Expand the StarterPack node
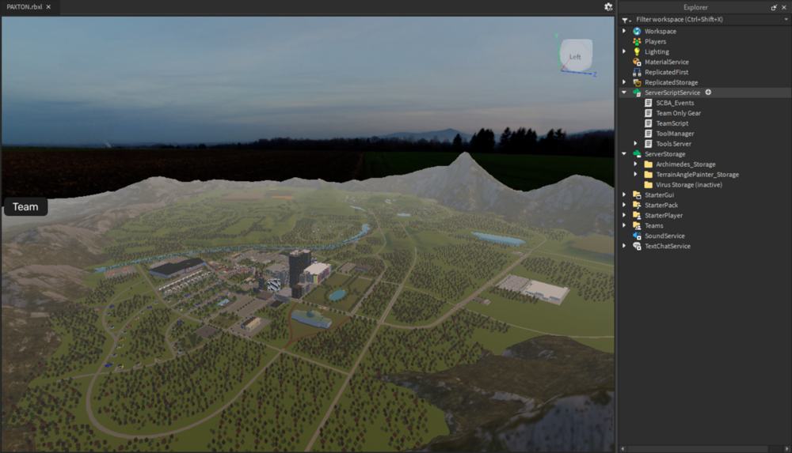Image resolution: width=792 pixels, height=453 pixels. (x=624, y=206)
